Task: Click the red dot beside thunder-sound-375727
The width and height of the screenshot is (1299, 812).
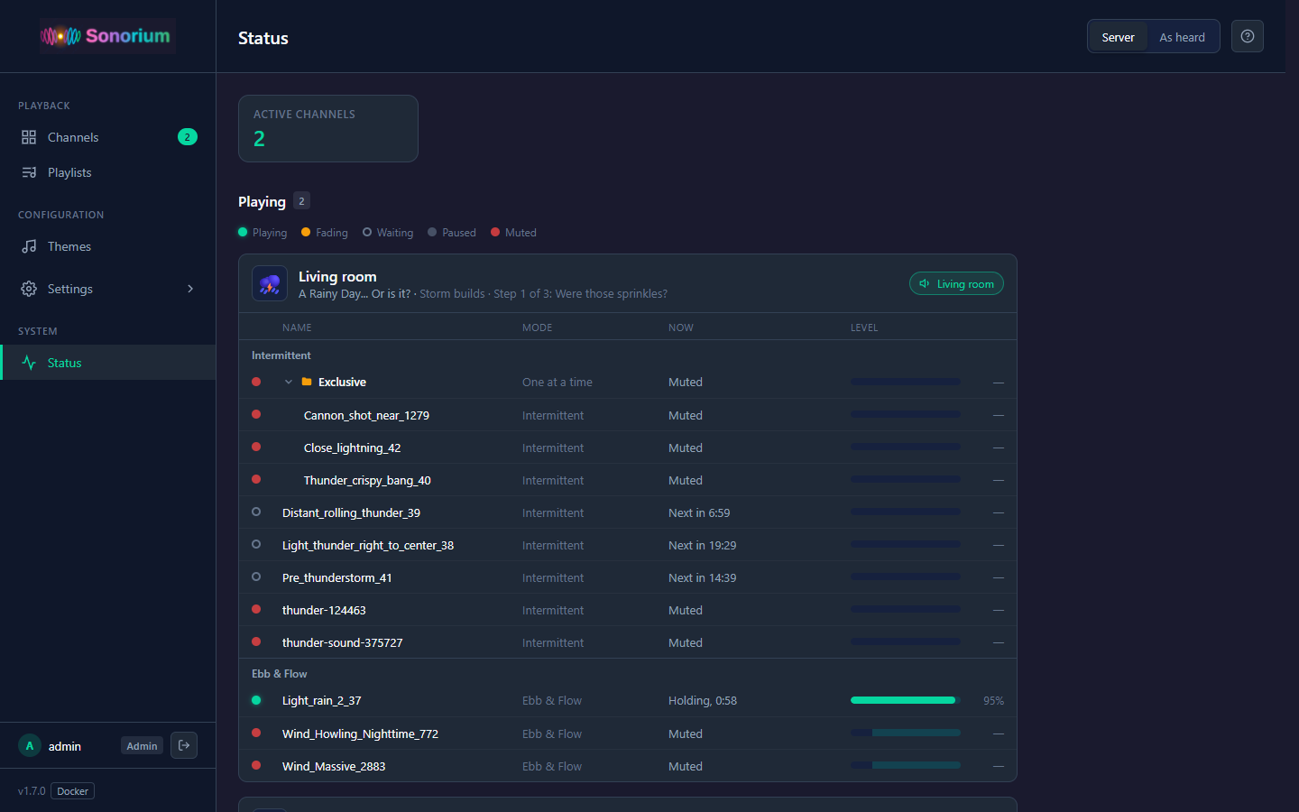Action: pos(256,641)
